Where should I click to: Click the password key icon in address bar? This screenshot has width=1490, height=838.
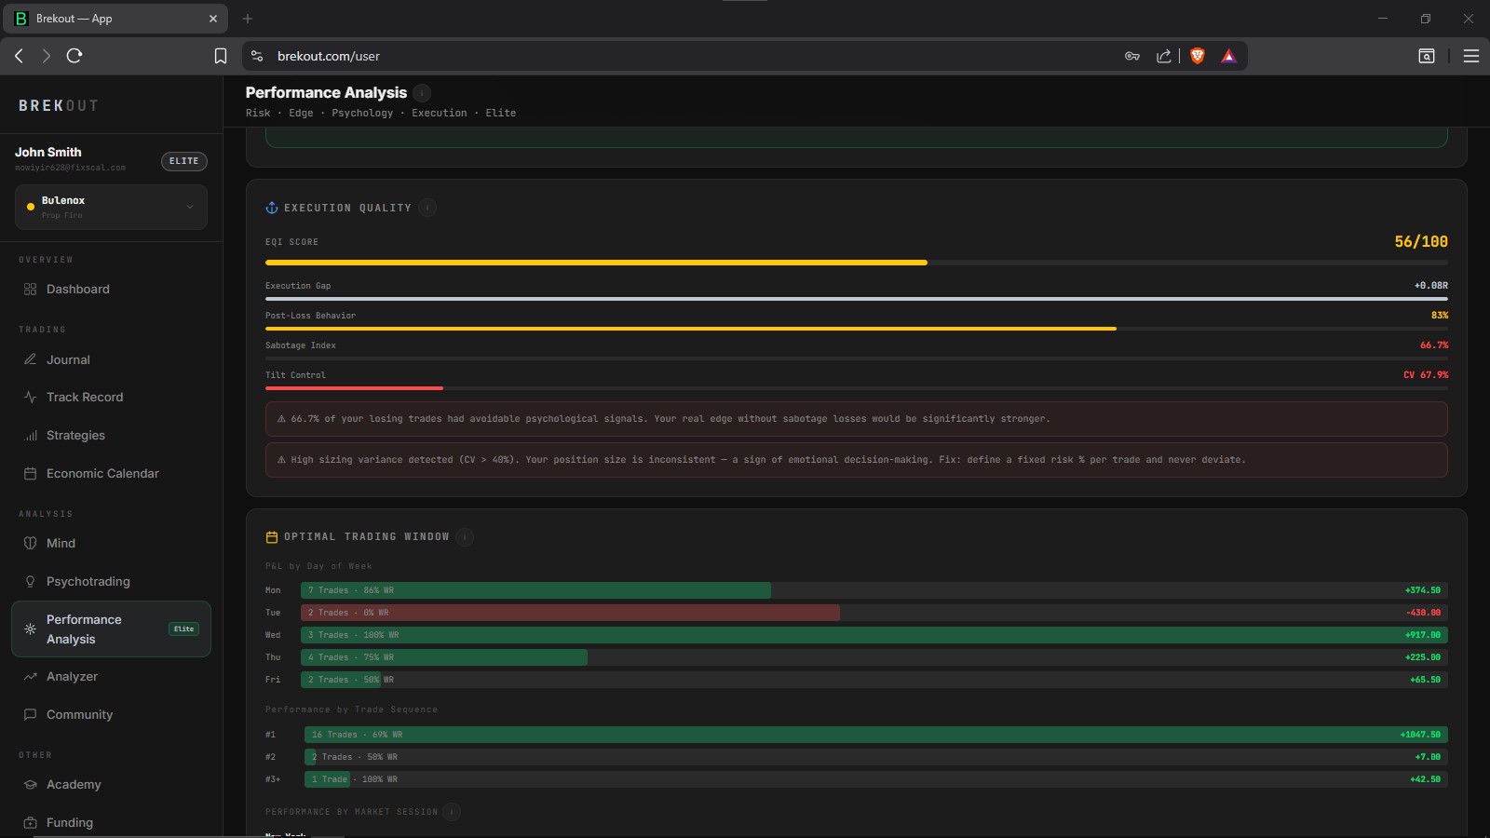pos(1132,56)
